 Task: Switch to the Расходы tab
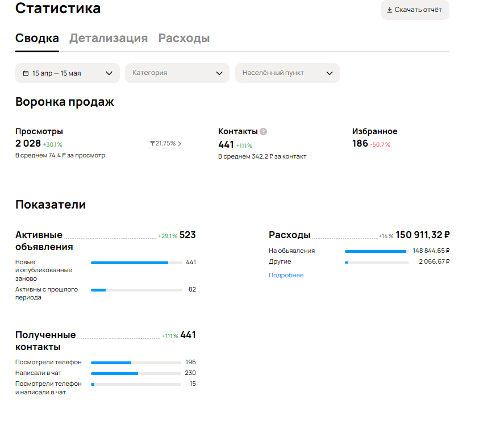(x=184, y=38)
